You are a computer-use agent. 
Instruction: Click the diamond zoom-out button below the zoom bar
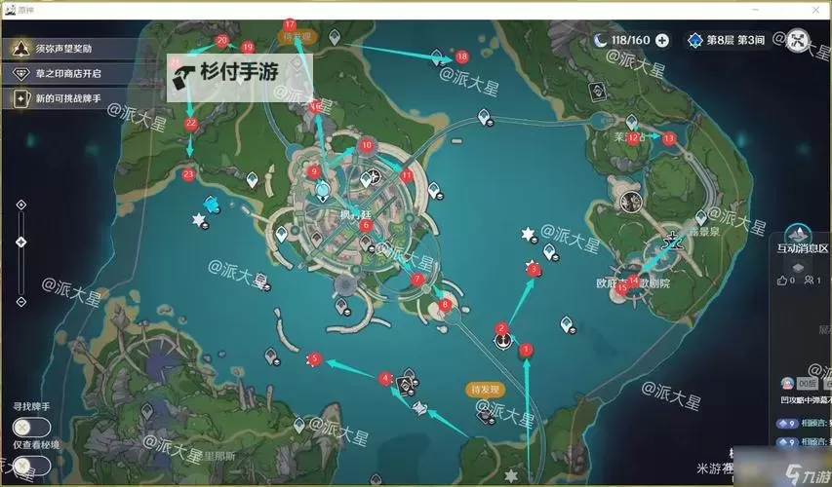[x=21, y=302]
